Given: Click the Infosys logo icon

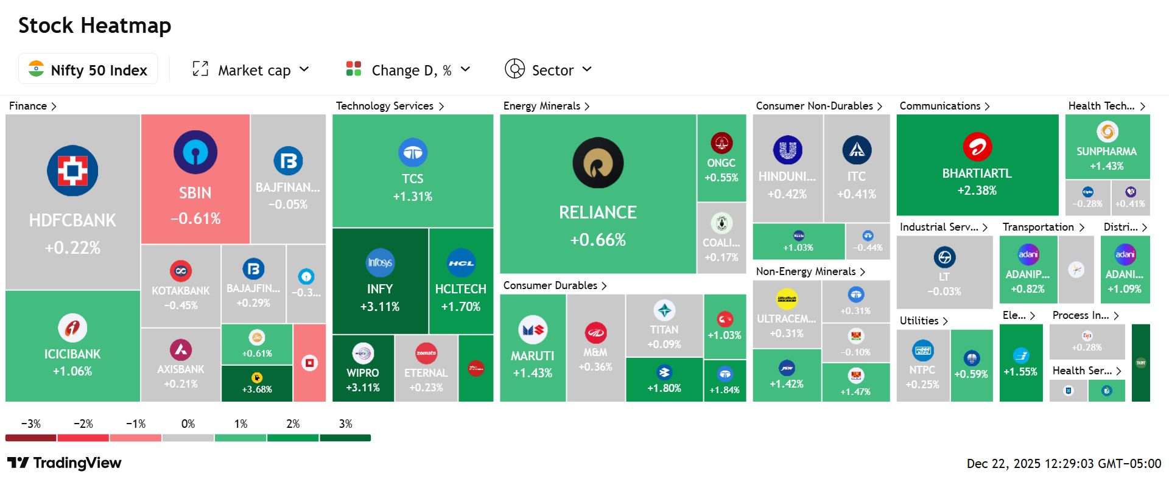Looking at the screenshot, I should pyautogui.click(x=379, y=263).
